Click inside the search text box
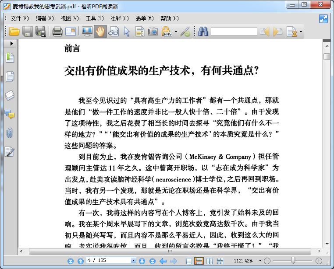Viewport: 334px width, 269px height. pos(234,31)
